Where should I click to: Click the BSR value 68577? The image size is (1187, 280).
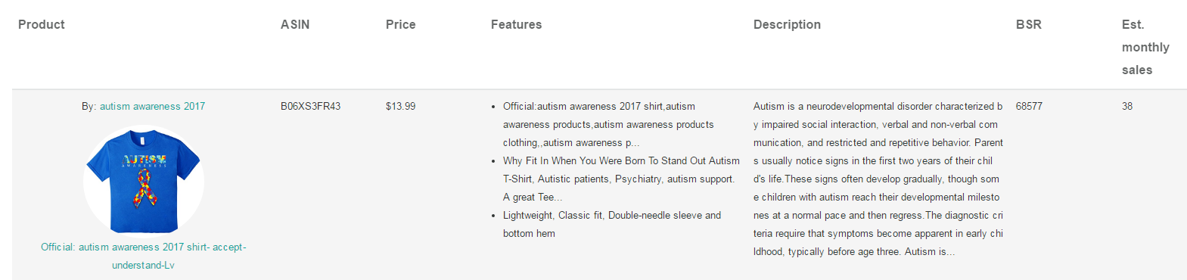1029,107
